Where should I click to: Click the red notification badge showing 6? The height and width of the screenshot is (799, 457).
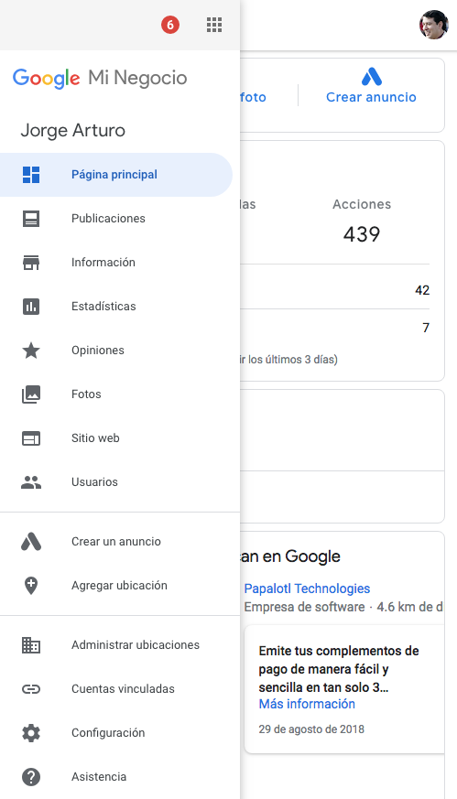pyautogui.click(x=170, y=25)
